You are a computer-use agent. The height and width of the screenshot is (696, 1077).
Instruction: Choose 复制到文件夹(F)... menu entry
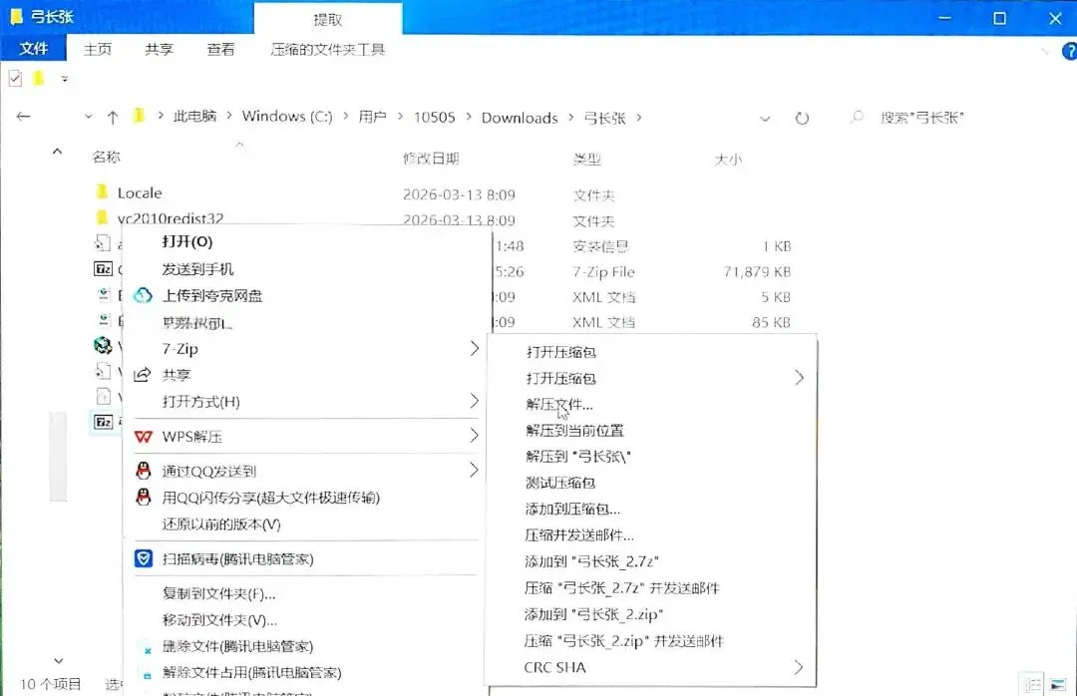(x=219, y=593)
